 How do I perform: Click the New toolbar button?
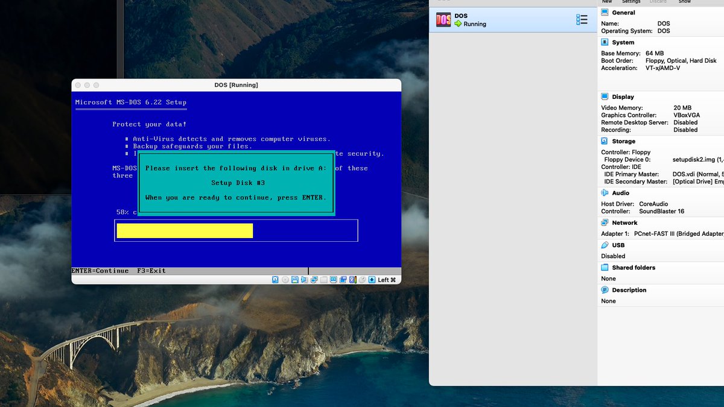(x=606, y=2)
